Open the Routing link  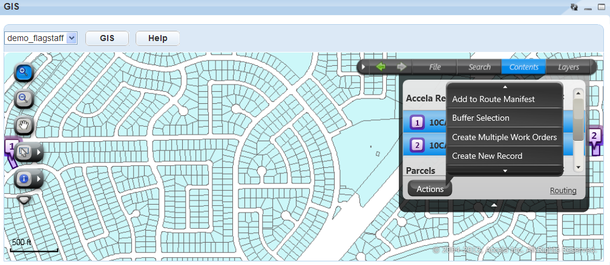pyautogui.click(x=563, y=190)
